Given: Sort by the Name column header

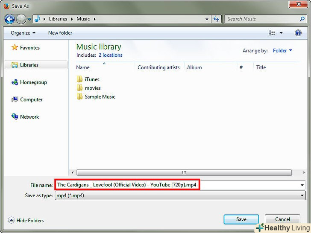Looking at the screenshot, I should [x=83, y=67].
